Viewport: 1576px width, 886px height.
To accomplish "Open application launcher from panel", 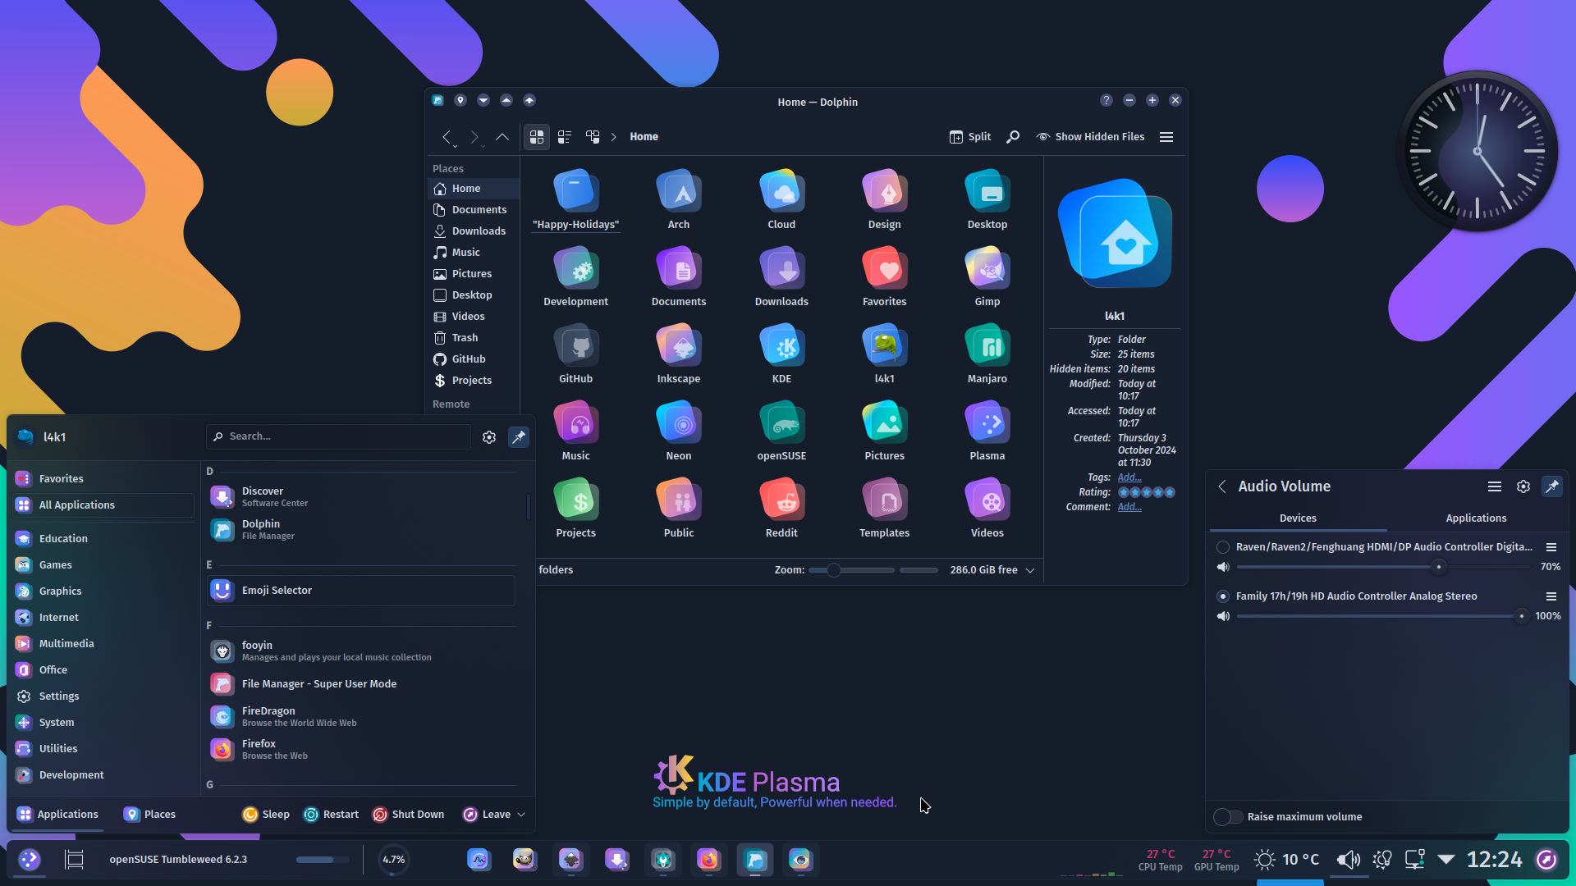I will click(30, 860).
